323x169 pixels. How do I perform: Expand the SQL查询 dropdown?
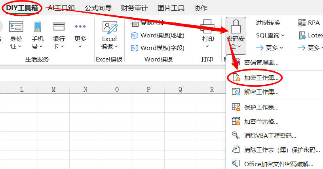pyautogui.click(x=270, y=35)
